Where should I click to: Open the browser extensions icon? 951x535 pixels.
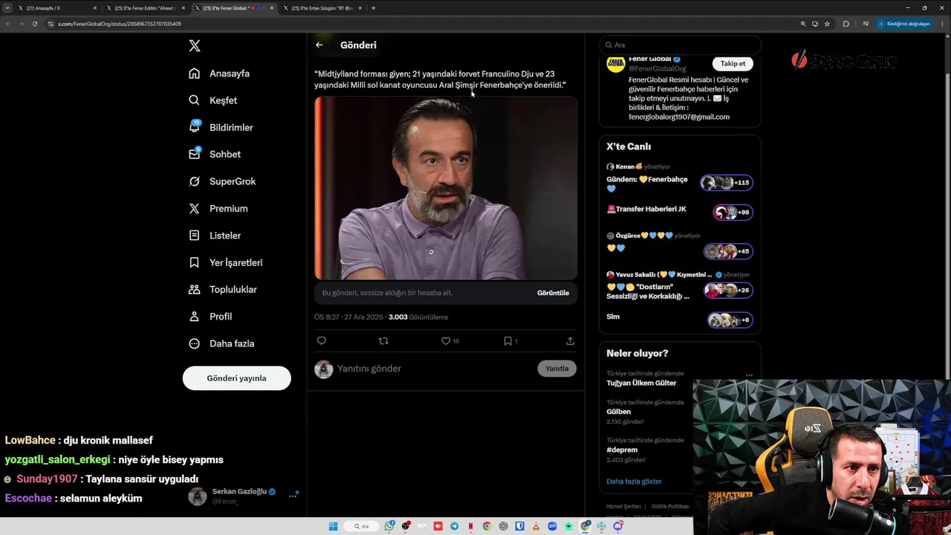click(845, 24)
